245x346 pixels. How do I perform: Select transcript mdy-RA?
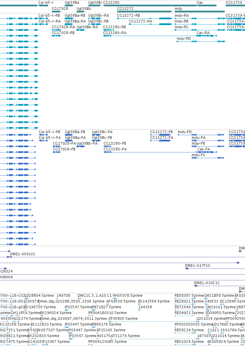[x=182, y=15]
